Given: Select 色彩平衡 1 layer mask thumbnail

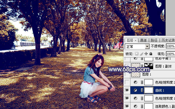Looking at the screenshot, I should click(x=149, y=59).
